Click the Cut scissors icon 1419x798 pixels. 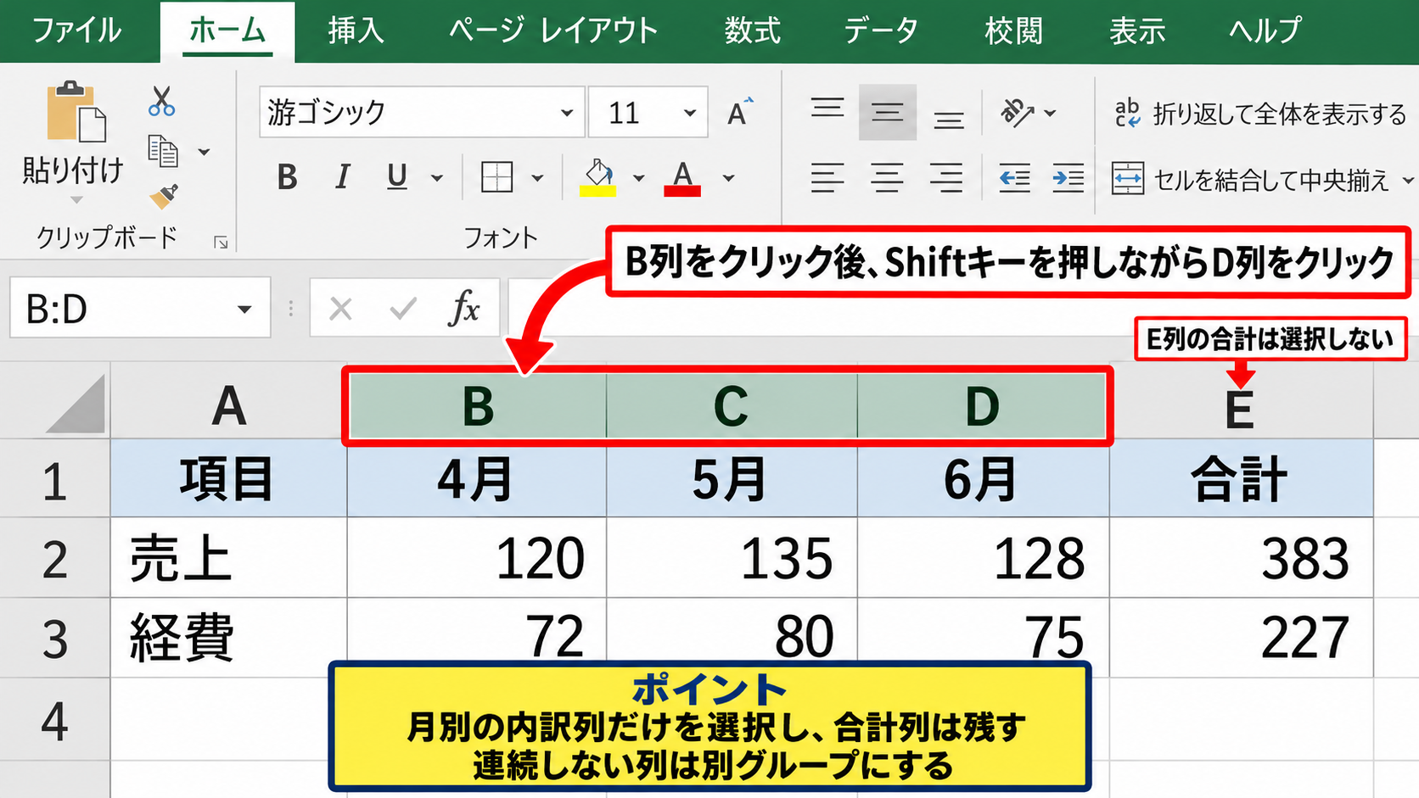161,101
